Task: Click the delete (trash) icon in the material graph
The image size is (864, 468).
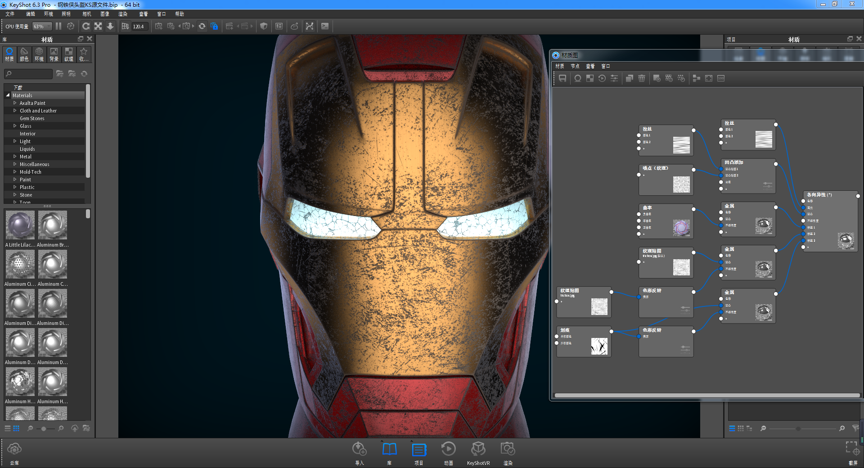Action: tap(642, 78)
